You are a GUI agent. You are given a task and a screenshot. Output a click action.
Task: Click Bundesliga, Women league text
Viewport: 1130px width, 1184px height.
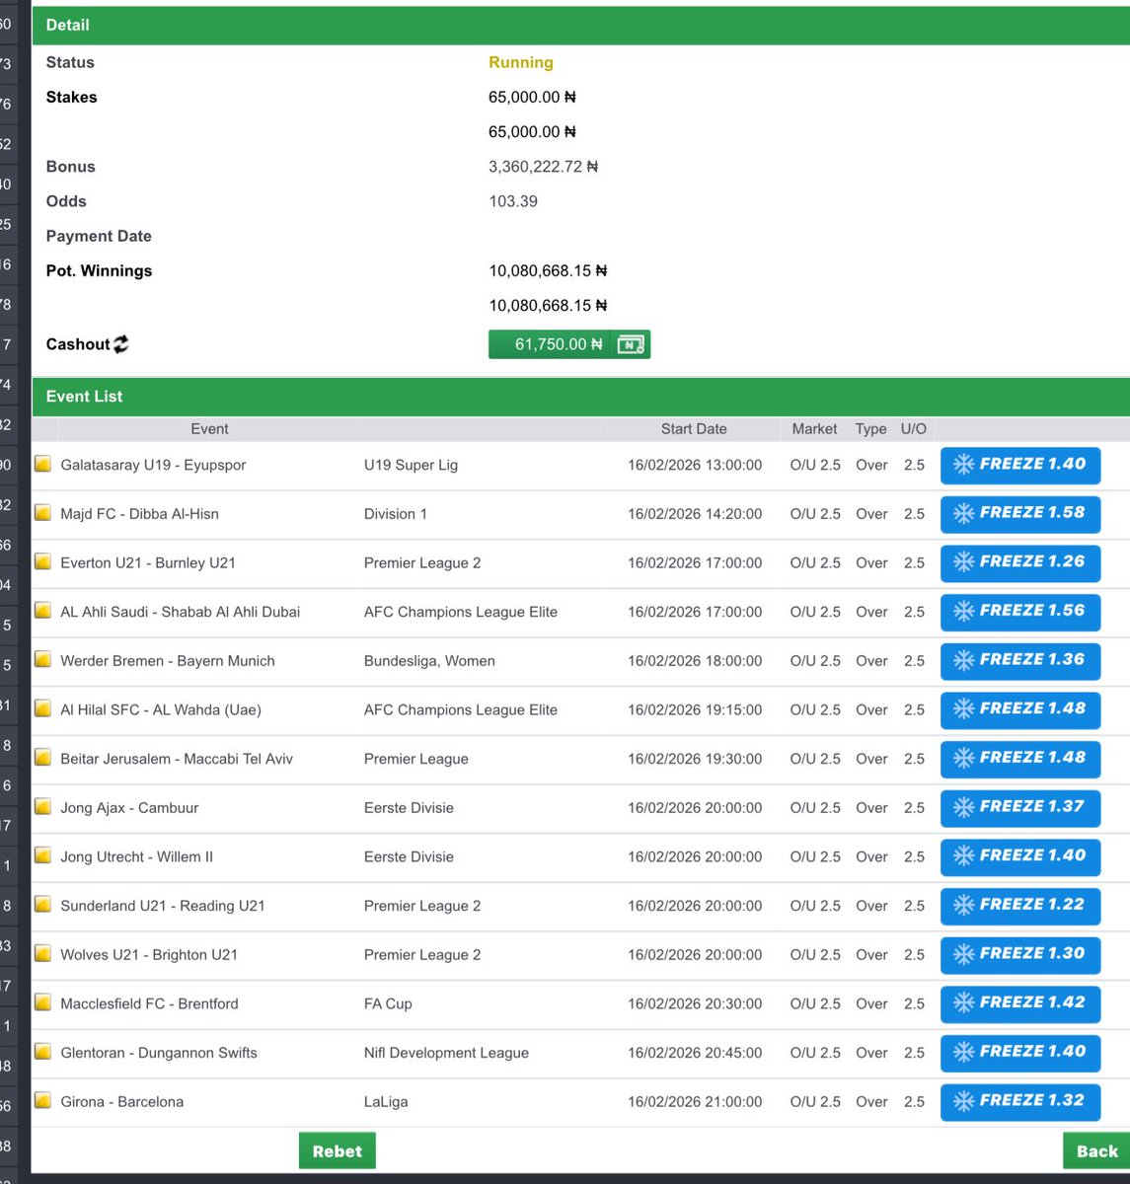[429, 661]
